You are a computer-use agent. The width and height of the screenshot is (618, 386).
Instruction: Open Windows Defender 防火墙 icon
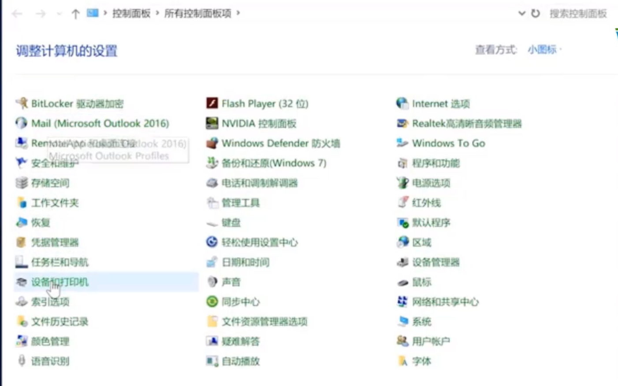click(x=212, y=143)
